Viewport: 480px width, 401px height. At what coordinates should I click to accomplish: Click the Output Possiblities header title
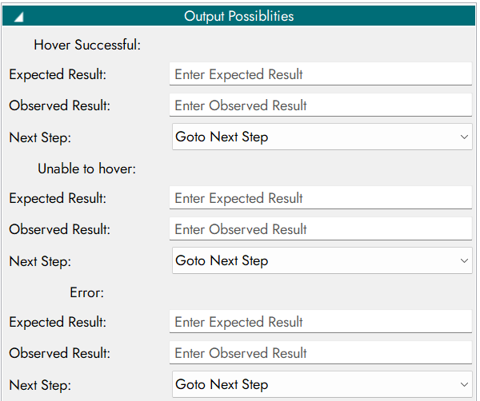coord(238,16)
